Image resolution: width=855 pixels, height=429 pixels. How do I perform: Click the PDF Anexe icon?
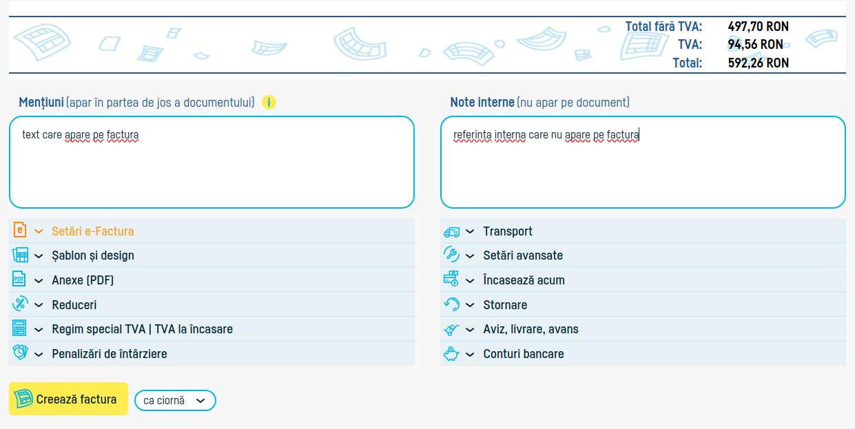click(x=19, y=280)
